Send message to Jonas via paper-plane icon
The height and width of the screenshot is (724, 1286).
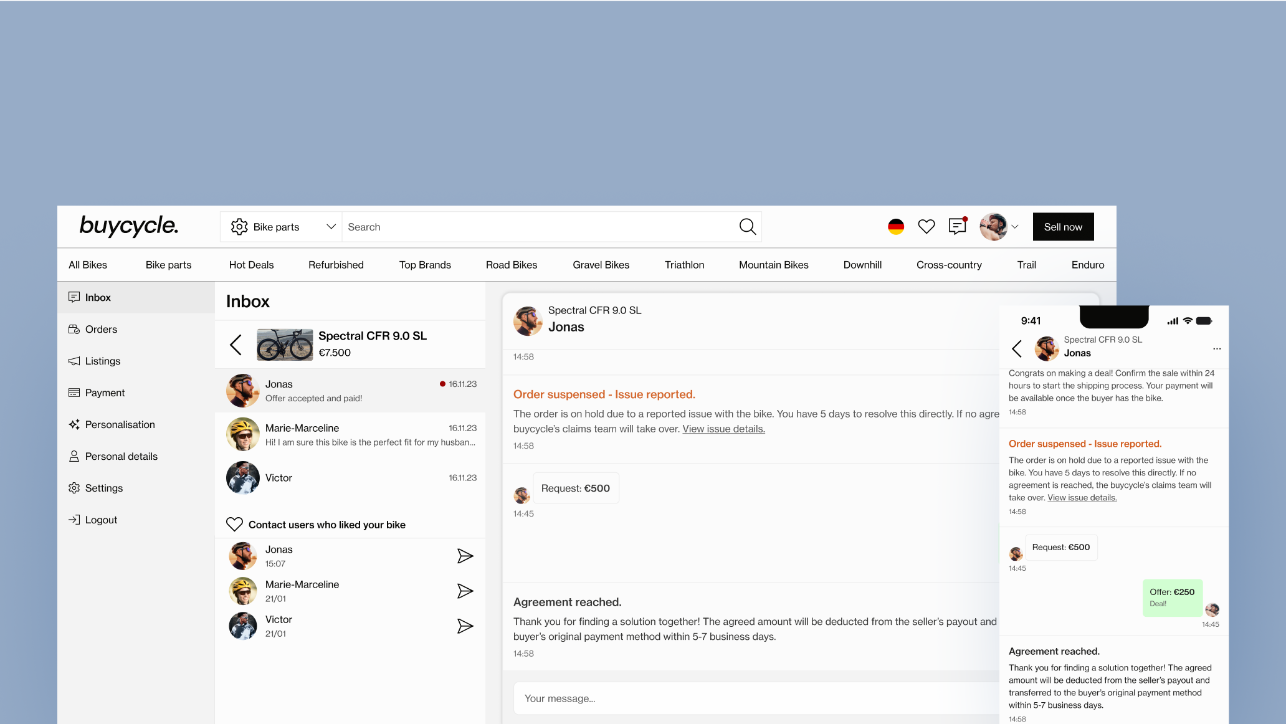(x=465, y=556)
